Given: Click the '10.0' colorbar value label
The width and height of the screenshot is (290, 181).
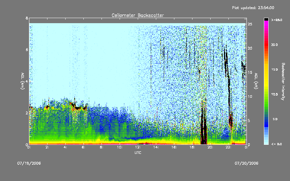Looking at the screenshot, I should click(274, 94).
